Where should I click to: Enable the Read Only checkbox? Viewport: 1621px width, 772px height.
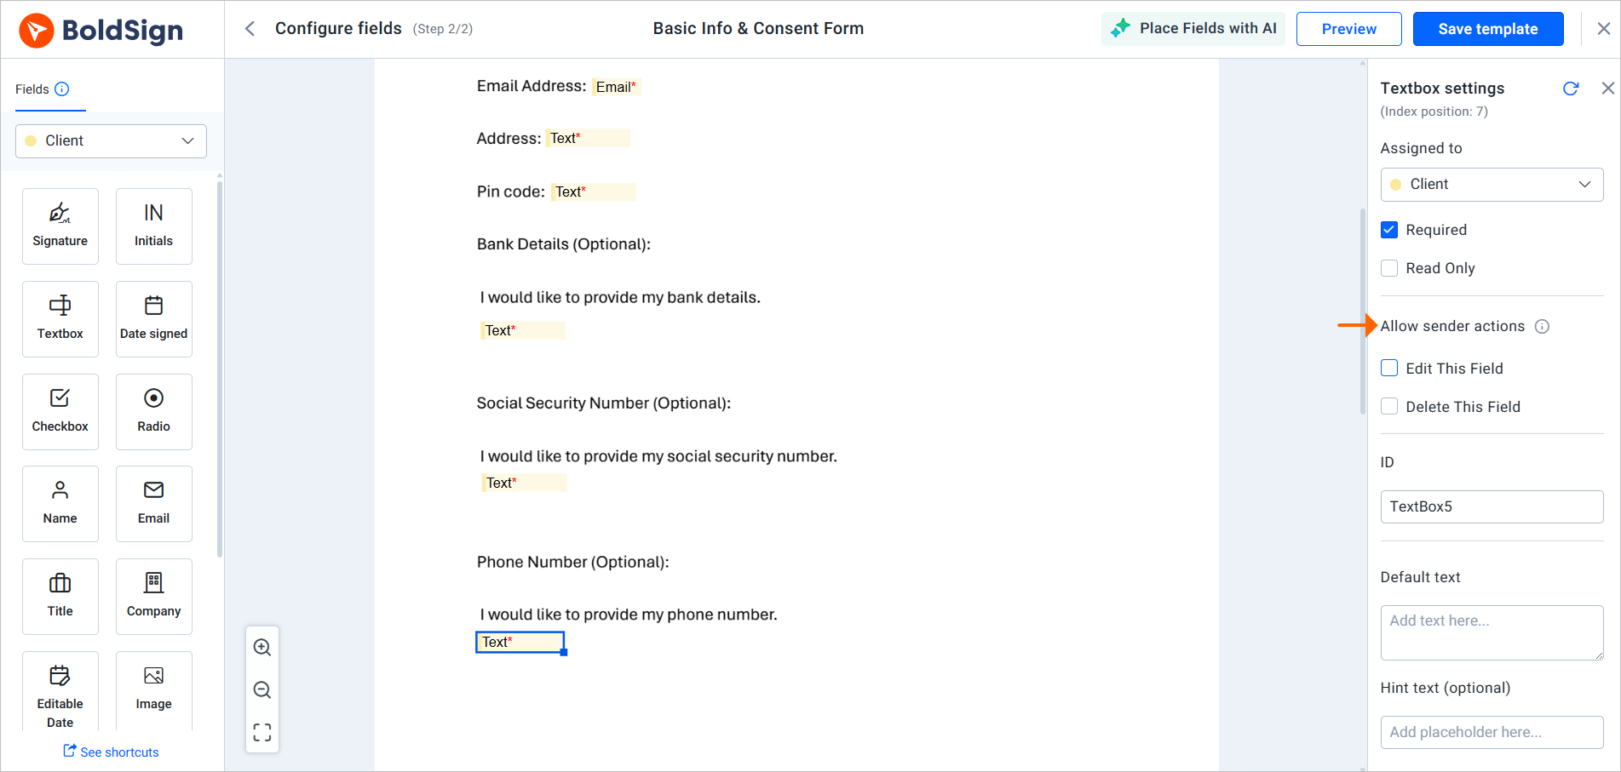point(1389,268)
